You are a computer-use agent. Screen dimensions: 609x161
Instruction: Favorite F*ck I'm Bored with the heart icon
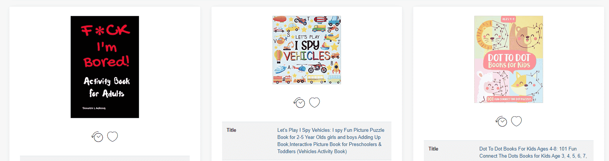point(113,137)
